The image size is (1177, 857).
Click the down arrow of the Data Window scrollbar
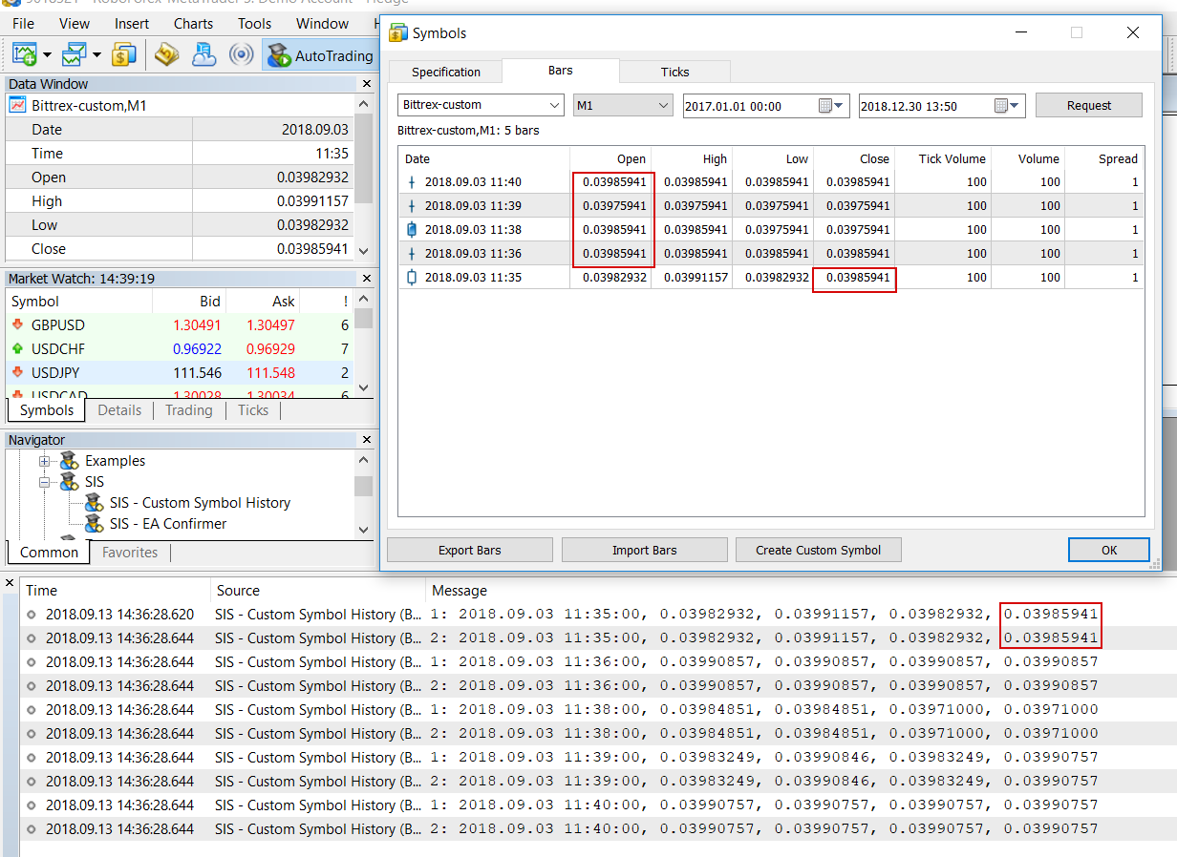(x=363, y=250)
